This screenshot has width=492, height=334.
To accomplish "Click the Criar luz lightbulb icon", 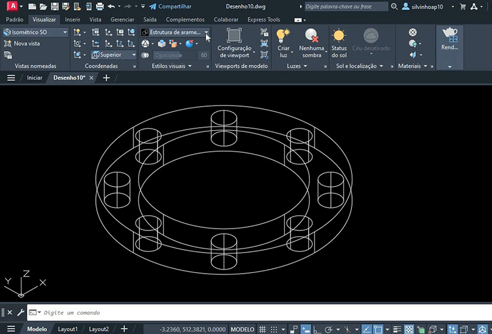I will point(283,36).
